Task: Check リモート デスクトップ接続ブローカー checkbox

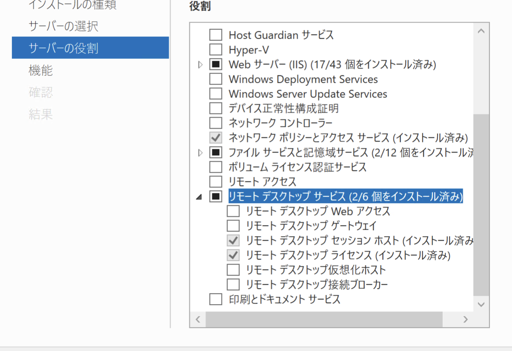Action: [x=233, y=284]
